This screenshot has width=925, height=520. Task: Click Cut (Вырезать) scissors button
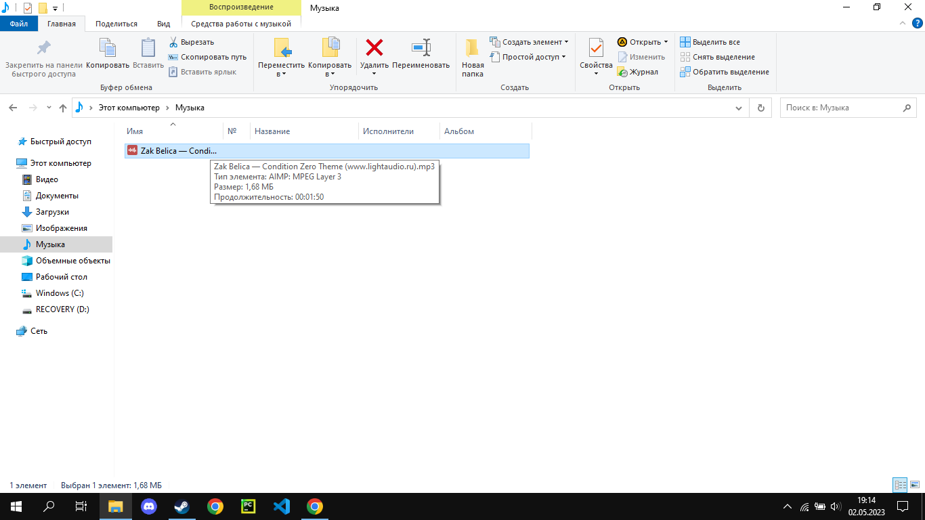[192, 42]
